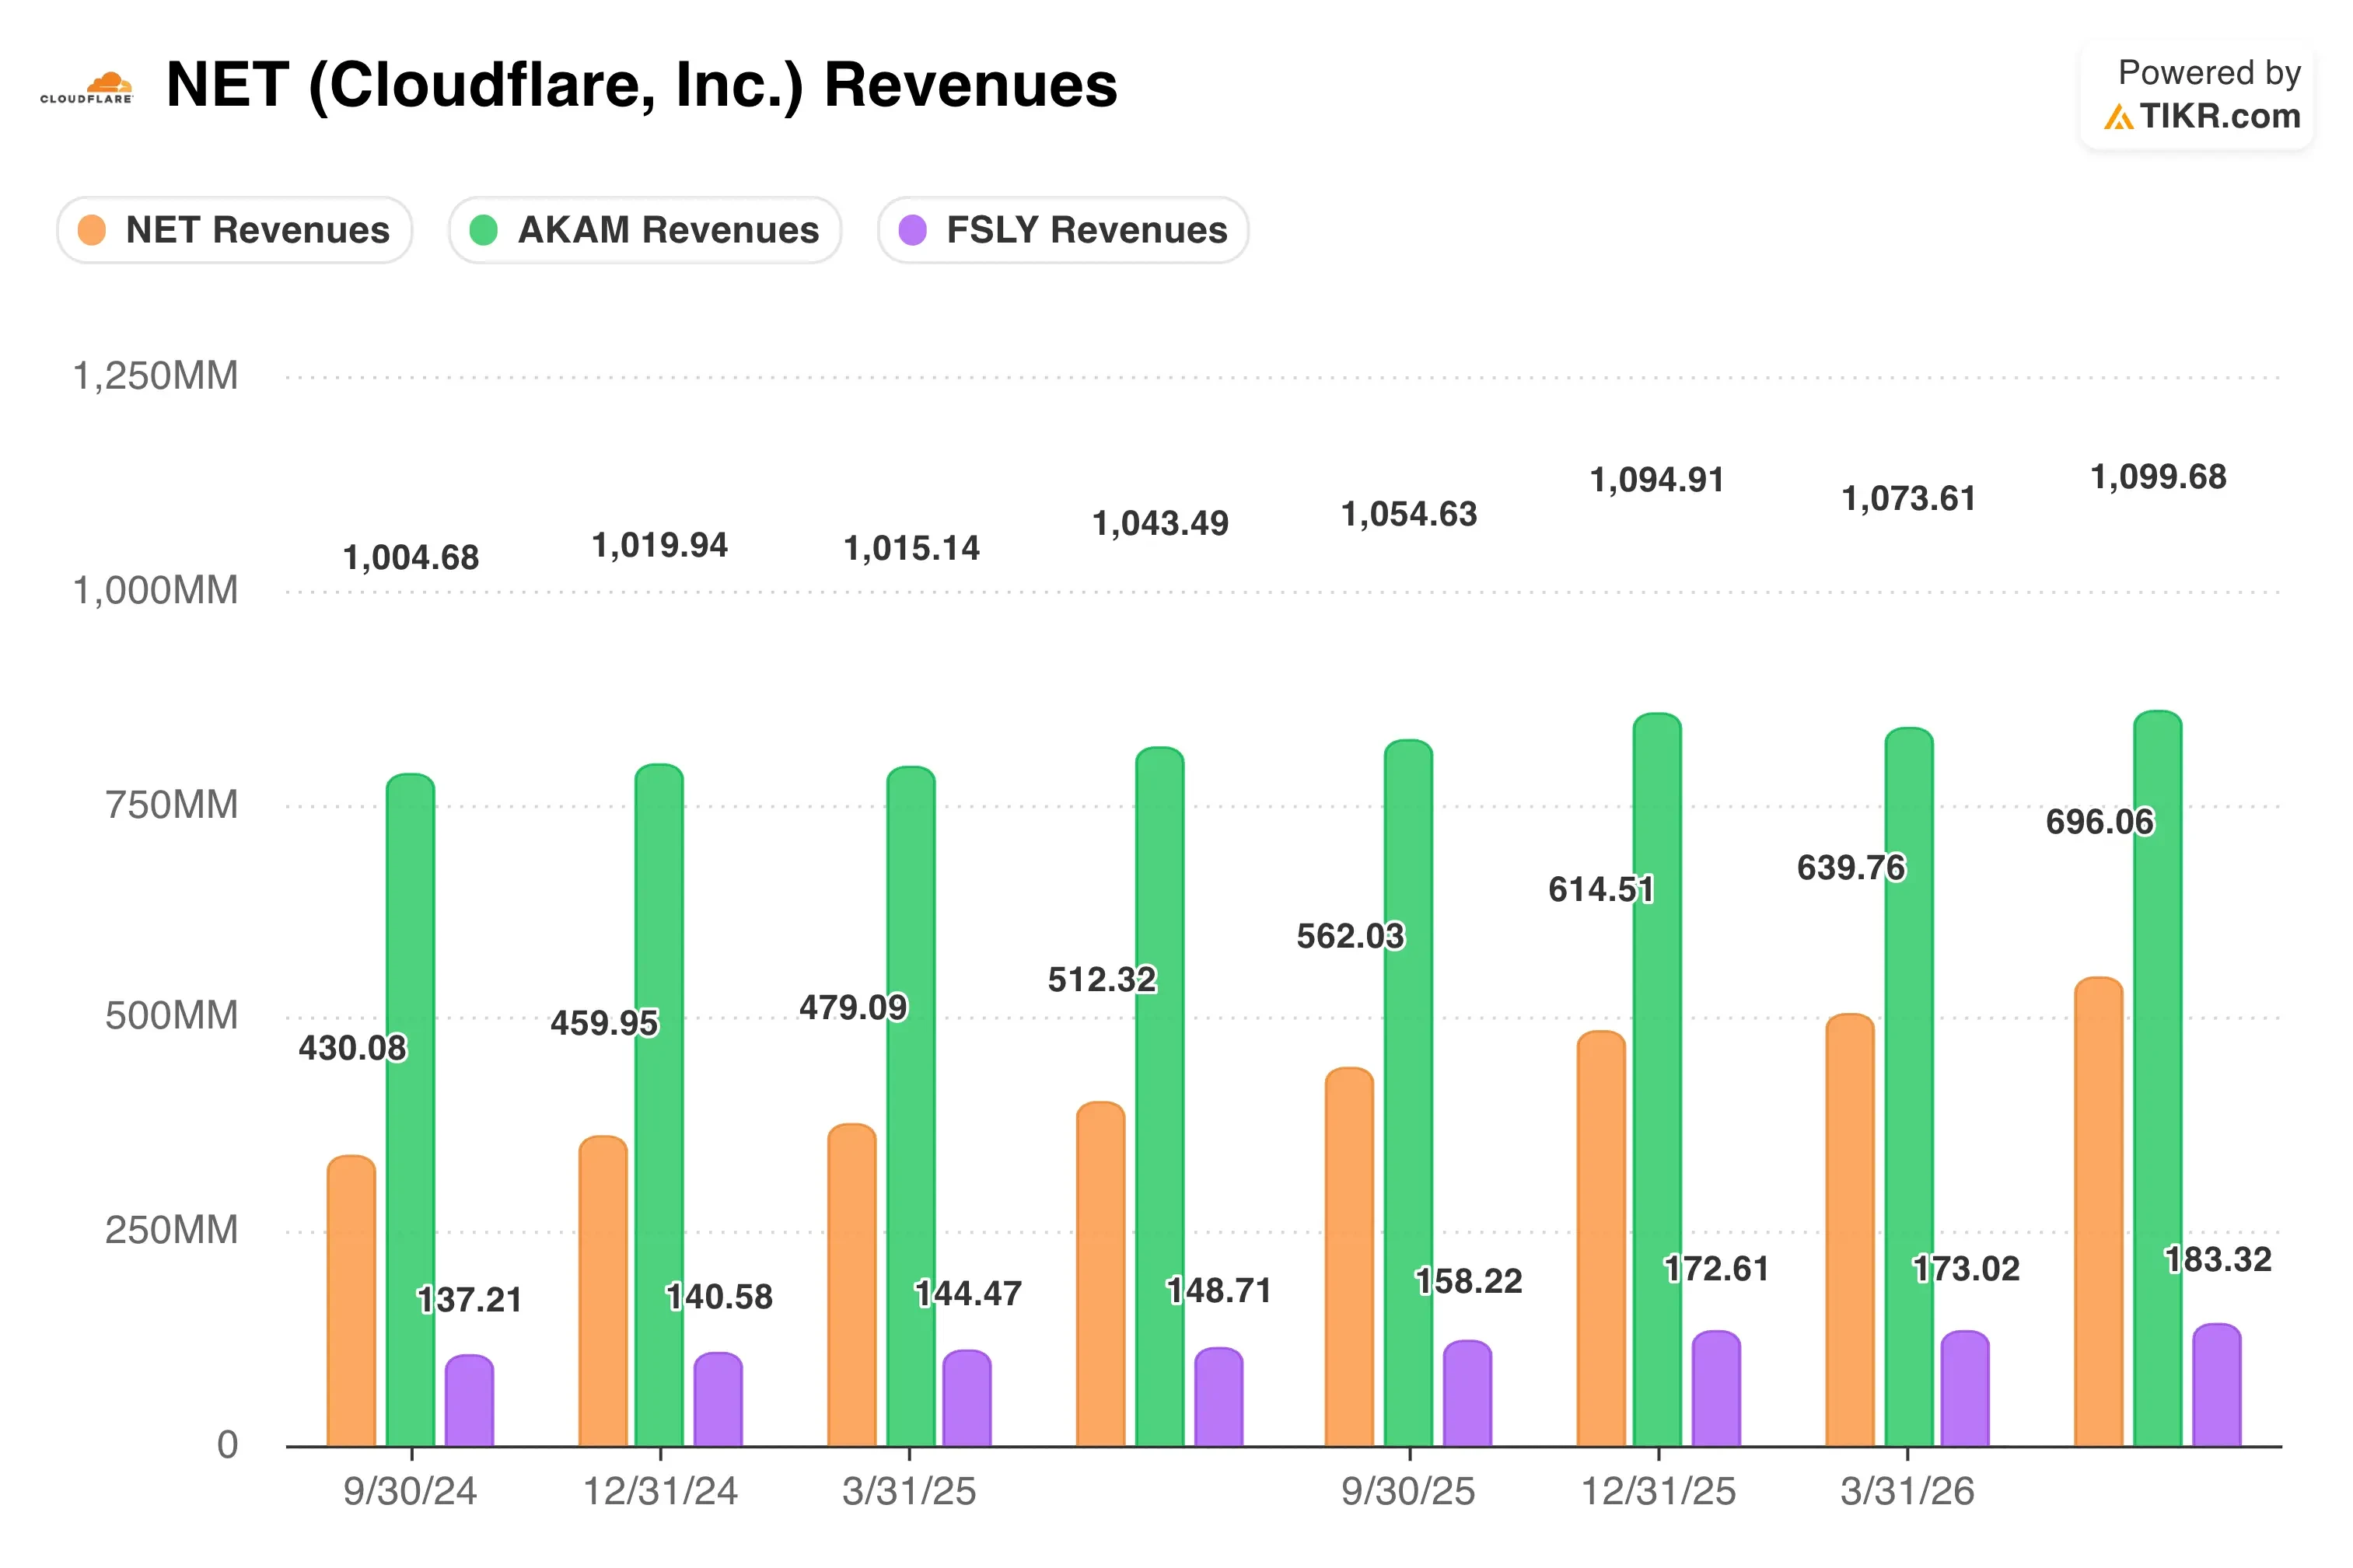The width and height of the screenshot is (2353, 1568).
Task: Click the 172.61 data label
Action: (x=1716, y=1269)
